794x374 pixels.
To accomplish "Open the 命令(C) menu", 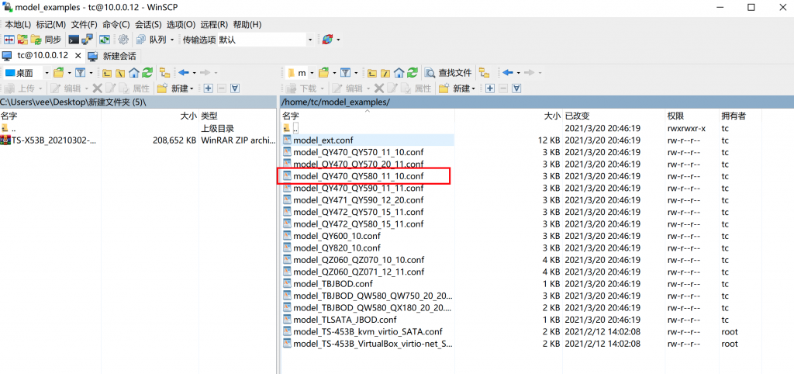I will coord(116,24).
